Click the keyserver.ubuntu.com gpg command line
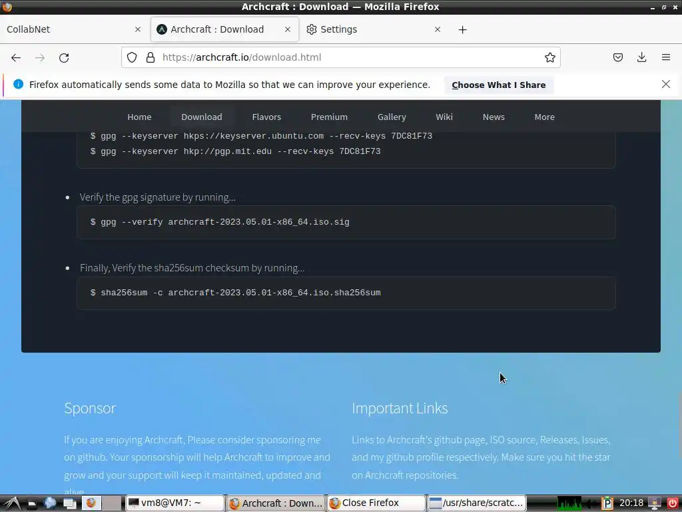Viewport: 682px width, 512px height. (261, 136)
